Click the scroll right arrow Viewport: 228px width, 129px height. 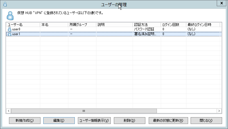coord(219,111)
